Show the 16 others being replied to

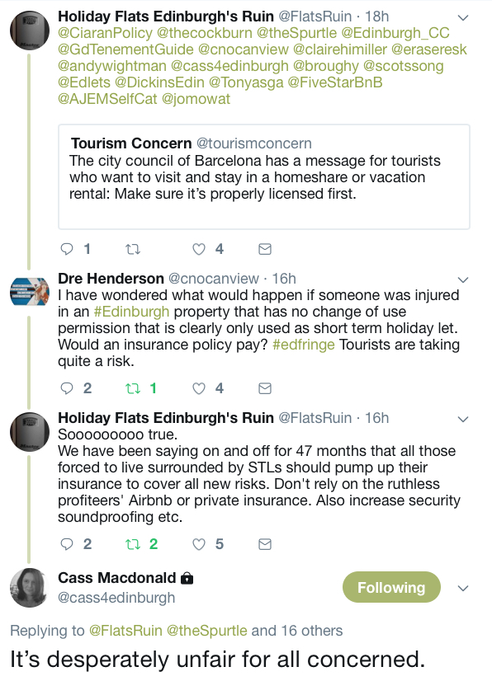312,630
